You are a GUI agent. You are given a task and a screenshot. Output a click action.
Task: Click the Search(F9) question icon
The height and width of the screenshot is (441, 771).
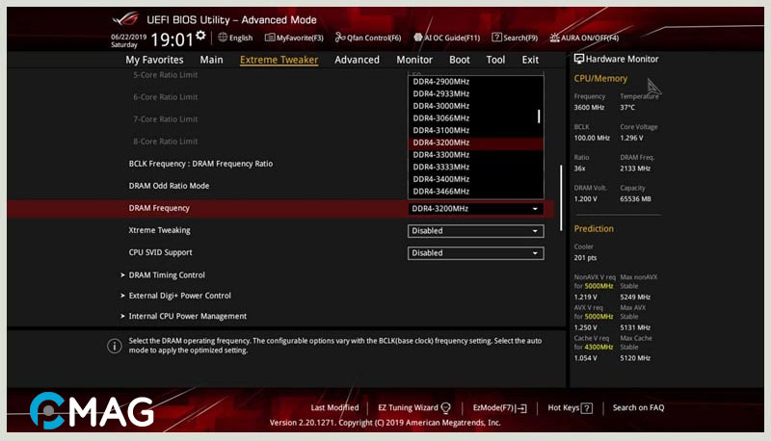coord(496,38)
